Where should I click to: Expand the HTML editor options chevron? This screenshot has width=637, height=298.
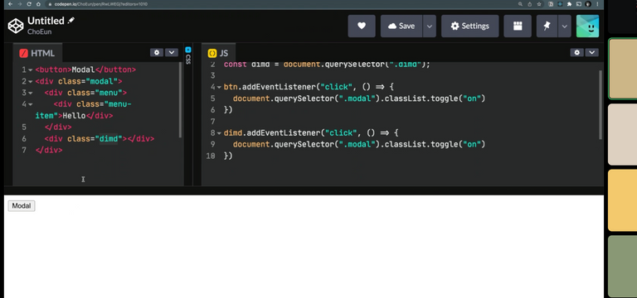point(172,52)
